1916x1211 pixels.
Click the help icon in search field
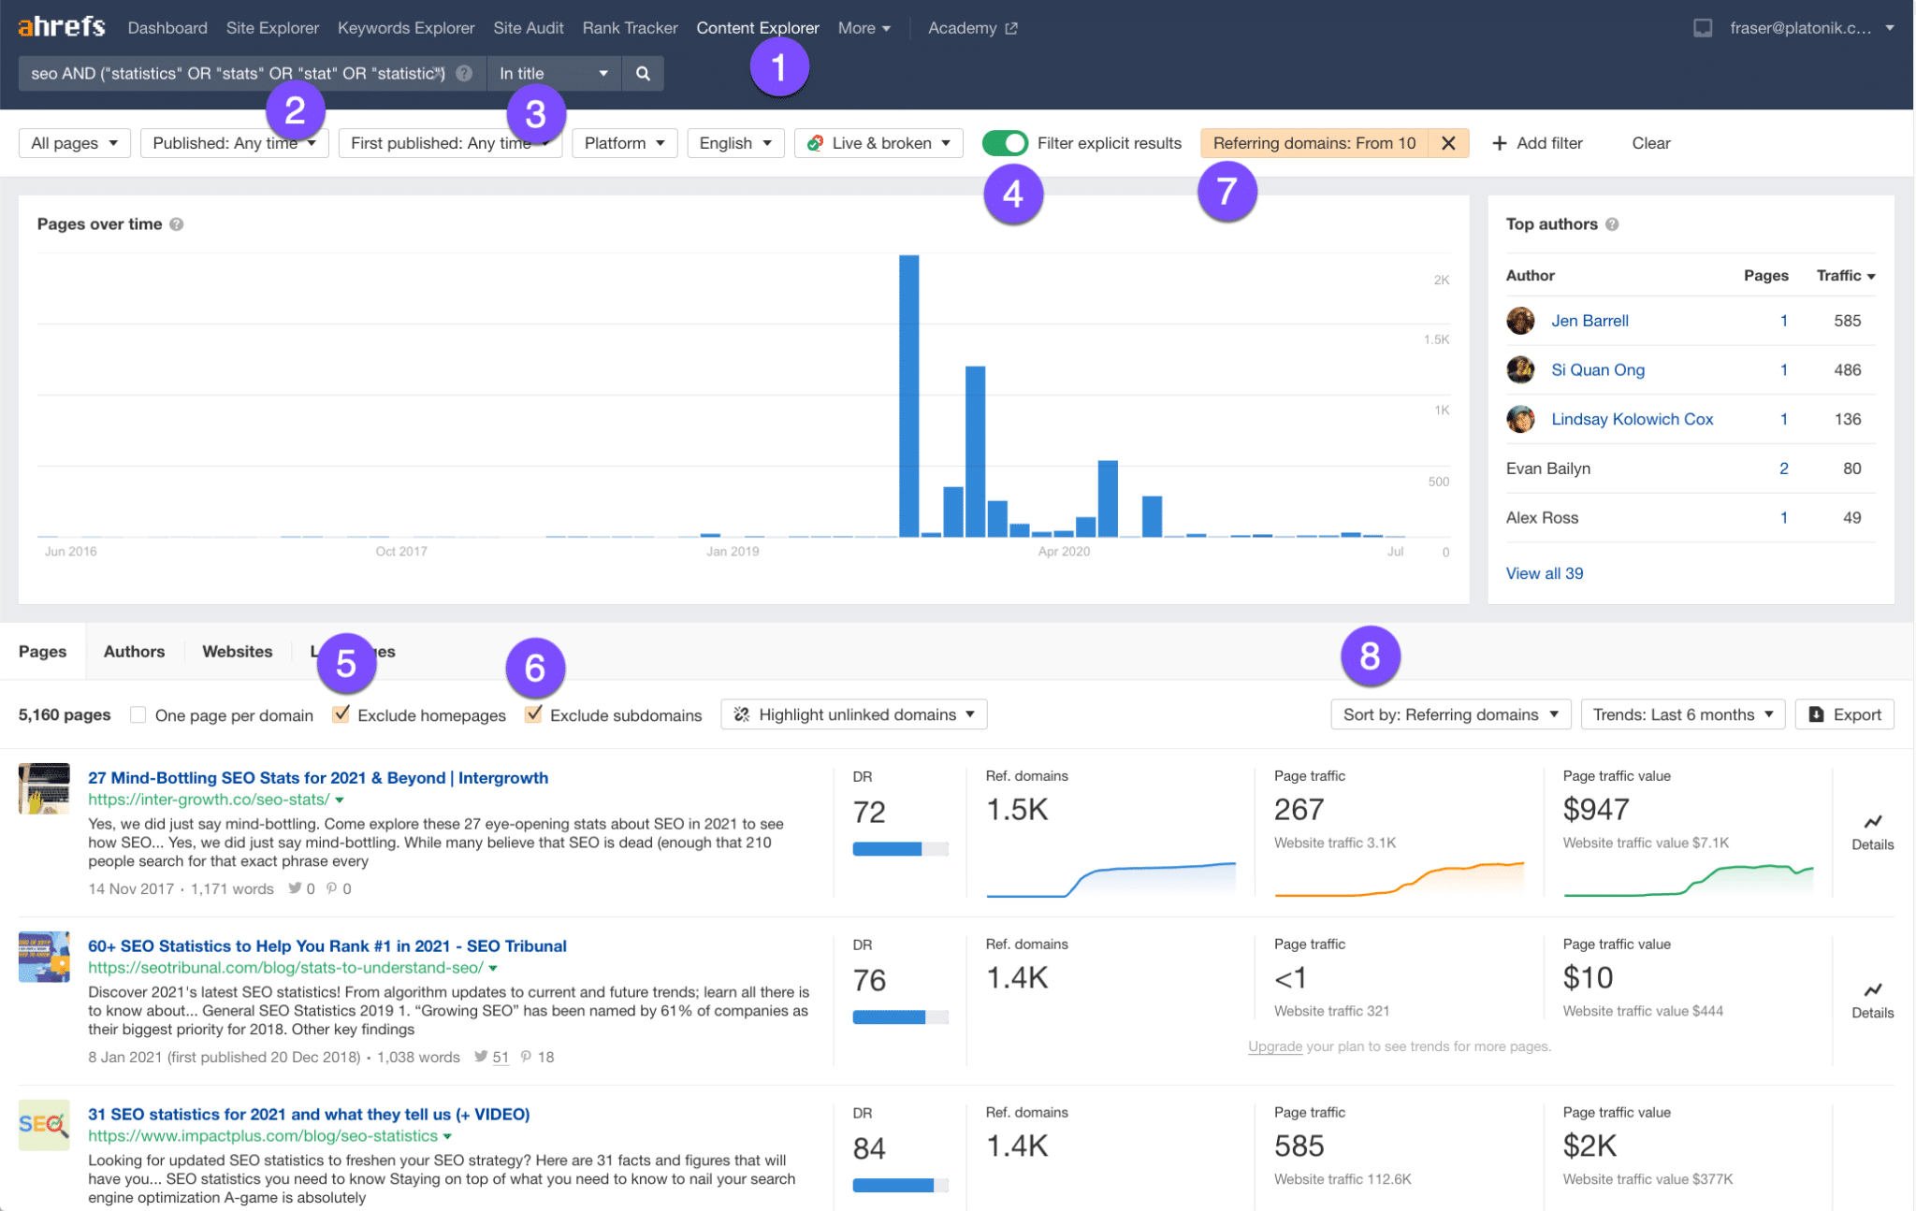click(464, 73)
